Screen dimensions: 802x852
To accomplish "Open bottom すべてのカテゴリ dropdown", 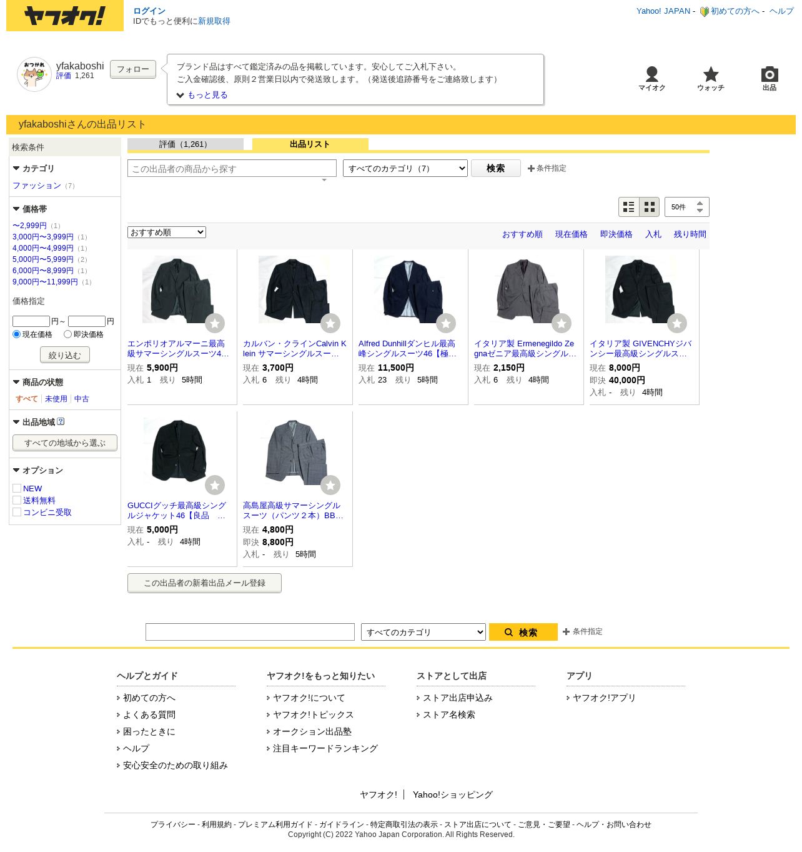I will (423, 632).
